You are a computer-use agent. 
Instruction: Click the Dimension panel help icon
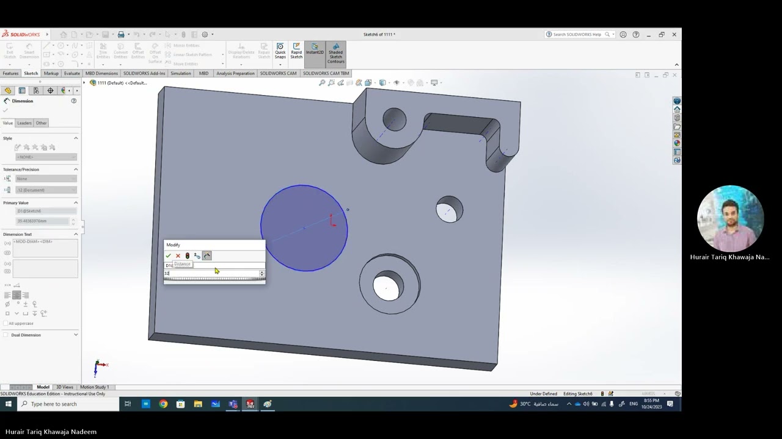coord(74,101)
